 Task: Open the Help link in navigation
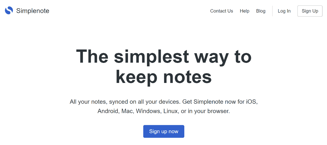(x=244, y=11)
